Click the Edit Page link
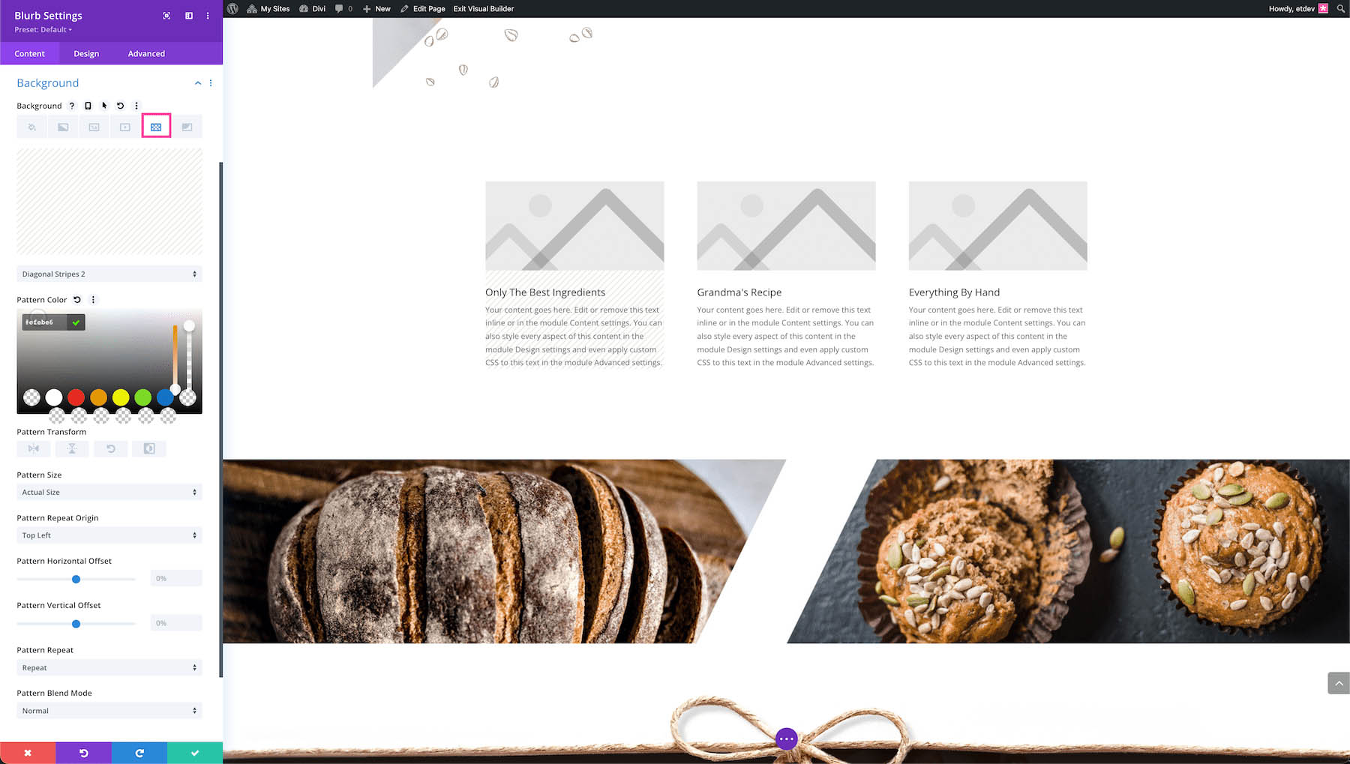The image size is (1350, 764). point(423,9)
